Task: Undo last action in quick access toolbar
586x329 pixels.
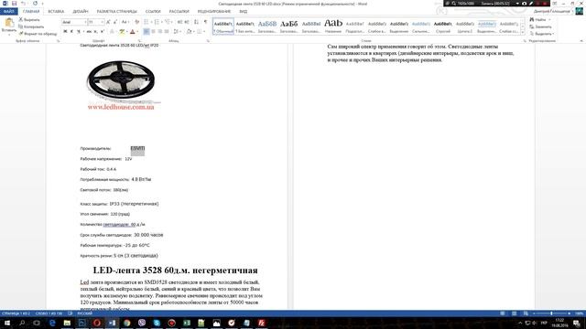Action: point(23,4)
